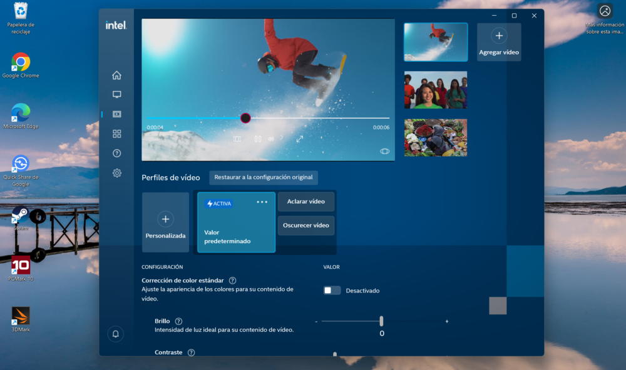The image size is (626, 370).
Task: Open the settings gear in the Intel sidebar
Action: coord(116,173)
